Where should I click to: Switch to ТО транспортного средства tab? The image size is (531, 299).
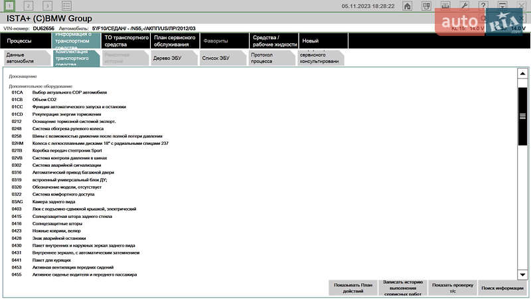pos(125,41)
